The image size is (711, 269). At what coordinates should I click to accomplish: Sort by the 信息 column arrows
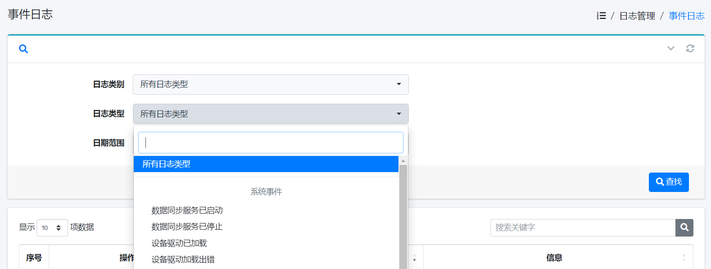pos(684,258)
